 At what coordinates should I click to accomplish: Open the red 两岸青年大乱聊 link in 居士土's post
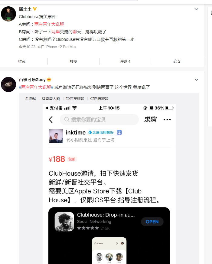coord(49,24)
